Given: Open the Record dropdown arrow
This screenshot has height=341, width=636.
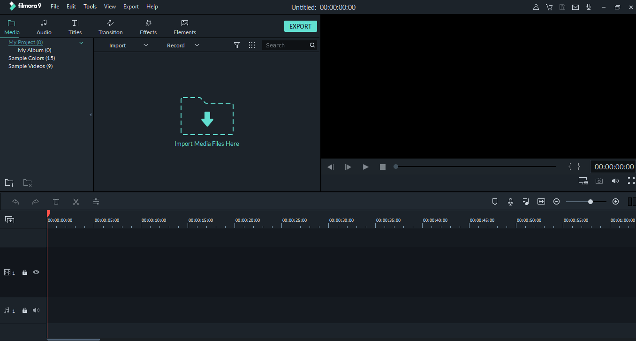Looking at the screenshot, I should point(197,45).
